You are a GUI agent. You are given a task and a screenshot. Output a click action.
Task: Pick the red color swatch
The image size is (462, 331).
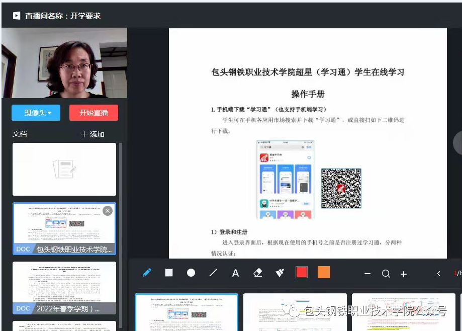[x=302, y=272]
